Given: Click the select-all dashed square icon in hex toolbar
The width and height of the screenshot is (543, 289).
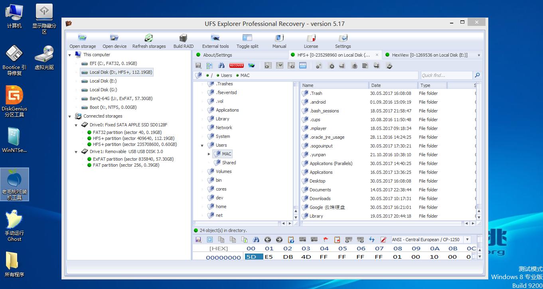Looking at the screenshot, I should pos(209,240).
